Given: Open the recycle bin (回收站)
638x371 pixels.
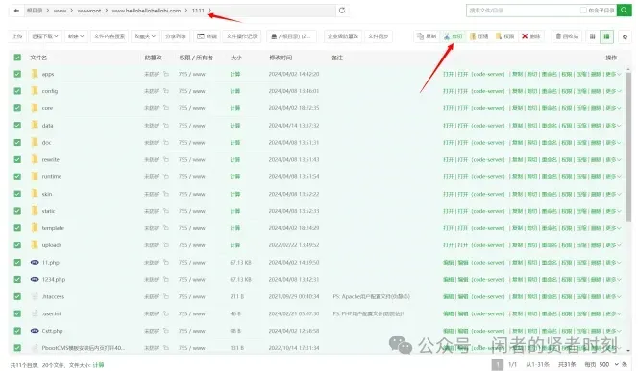Looking at the screenshot, I should tap(567, 36).
